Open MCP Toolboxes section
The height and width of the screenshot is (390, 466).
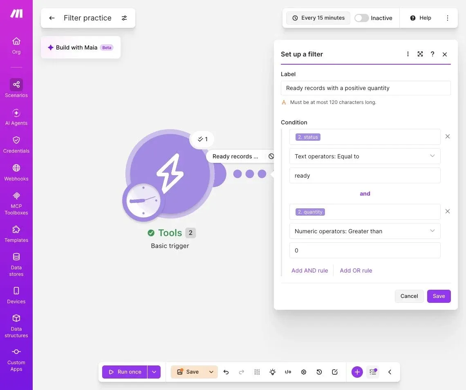click(16, 203)
